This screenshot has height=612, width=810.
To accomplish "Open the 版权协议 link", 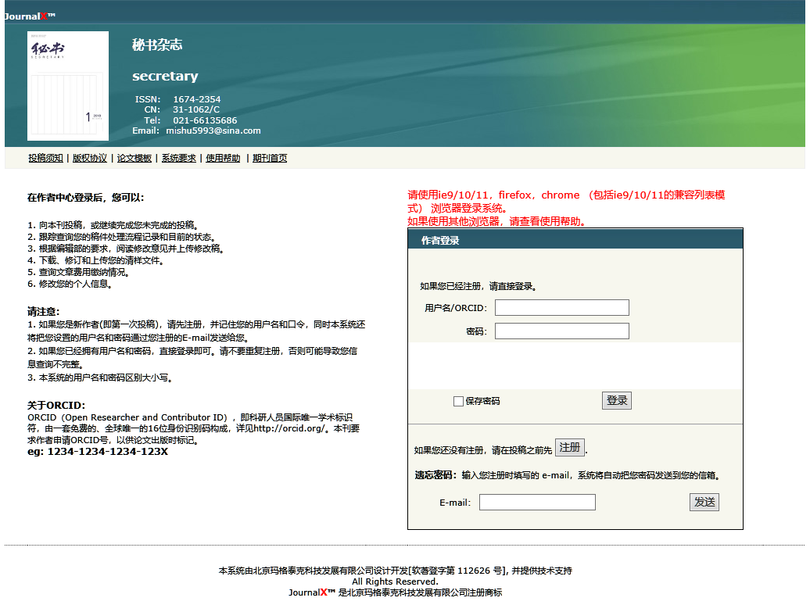I will (89, 158).
